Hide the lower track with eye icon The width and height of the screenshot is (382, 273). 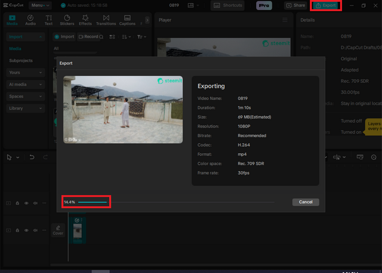[26, 230]
